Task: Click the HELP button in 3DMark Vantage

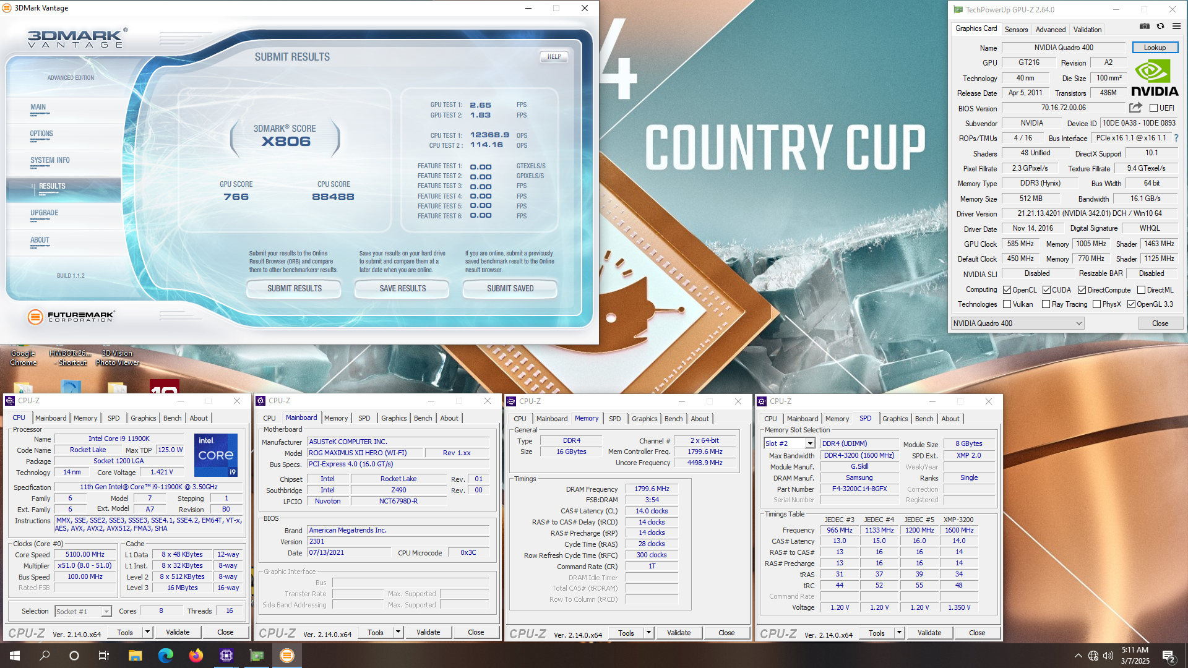Action: pos(554,56)
